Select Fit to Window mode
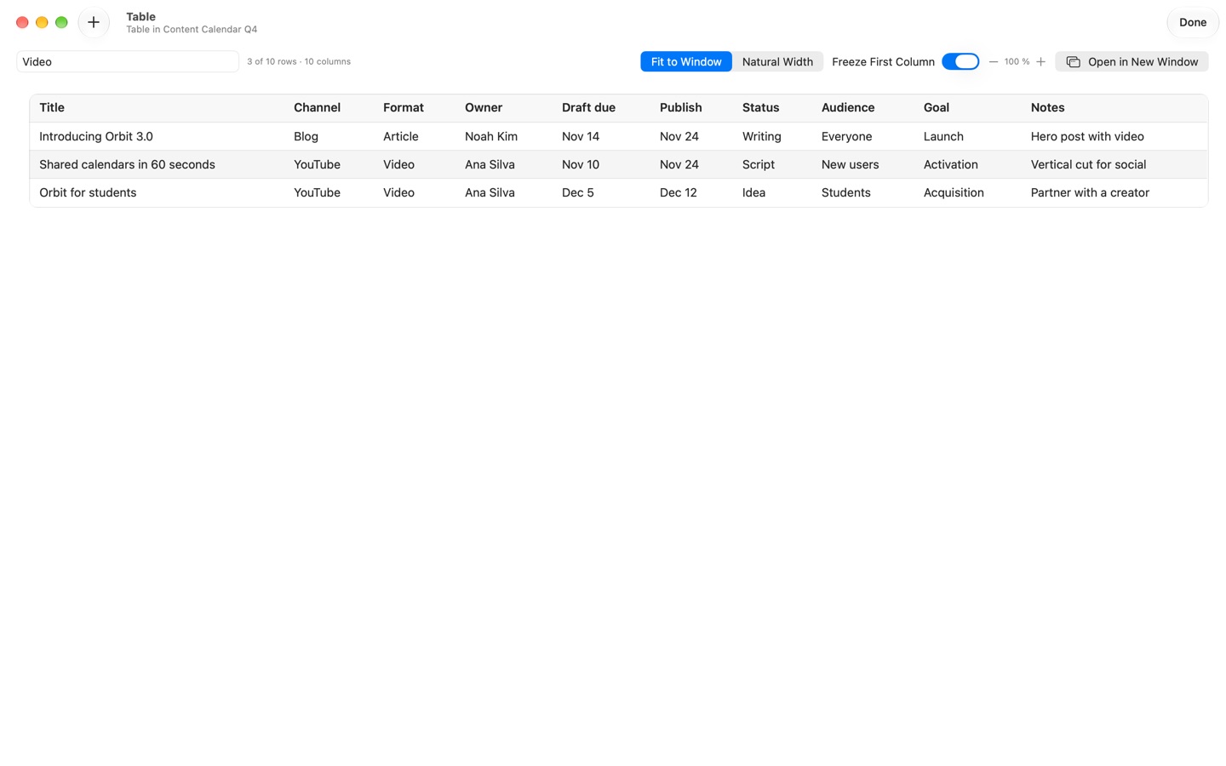The height and width of the screenshot is (766, 1226). point(686,61)
